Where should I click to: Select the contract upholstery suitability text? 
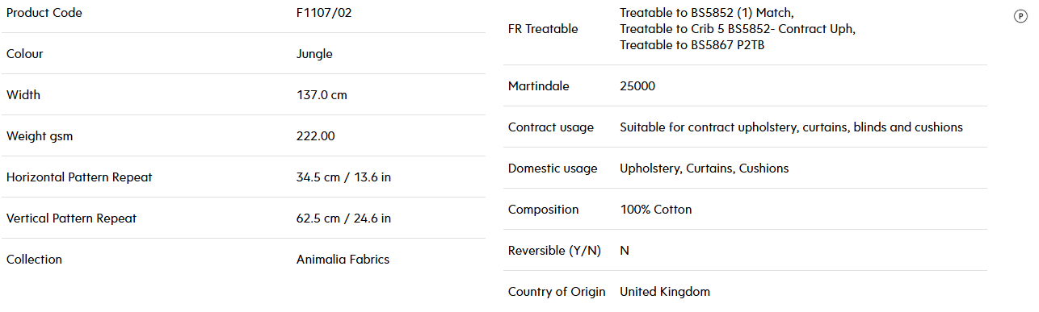coord(791,127)
